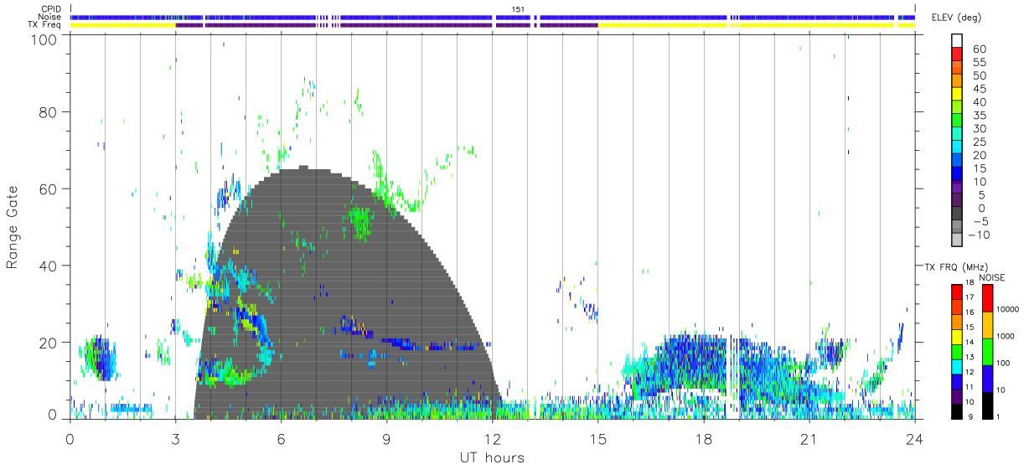This screenshot has width=1029, height=475.
Task: Select the cyan TX FRQ band between 13 and 12
Action: coord(957,365)
